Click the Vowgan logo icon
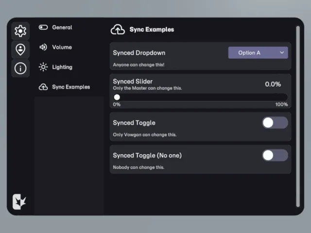Image resolution: width=311 pixels, height=233 pixels. 19,202
